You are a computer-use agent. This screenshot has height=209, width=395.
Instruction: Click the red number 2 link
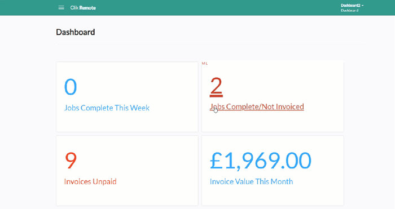coord(216,87)
